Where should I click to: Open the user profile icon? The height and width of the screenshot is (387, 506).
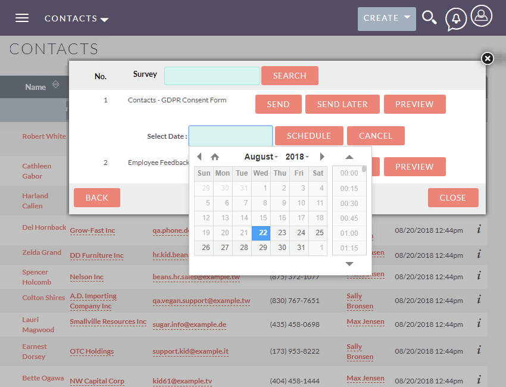[481, 15]
